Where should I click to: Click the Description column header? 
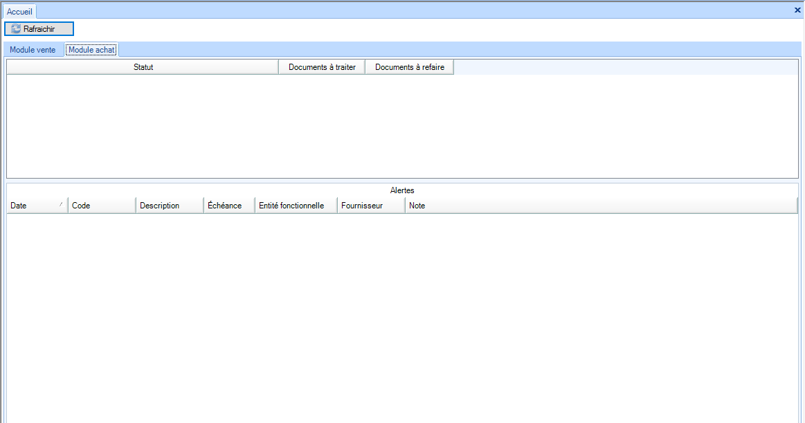(x=169, y=206)
